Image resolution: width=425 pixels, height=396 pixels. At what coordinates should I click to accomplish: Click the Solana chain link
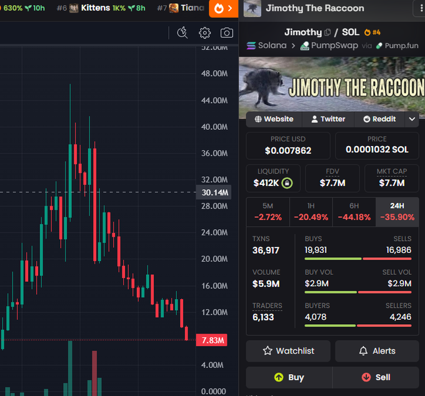click(267, 46)
